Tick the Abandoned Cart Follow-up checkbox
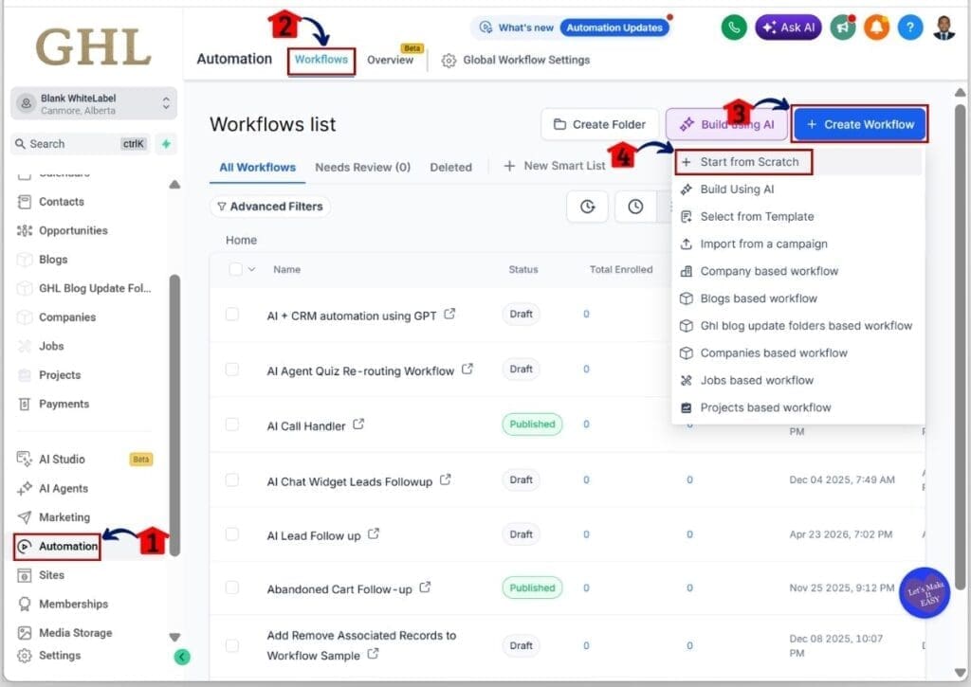The width and height of the screenshot is (971, 687). 232,588
